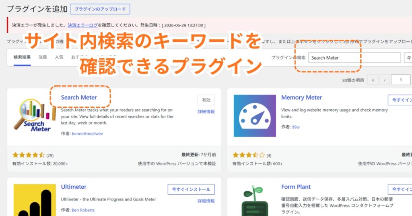Install Ultimeter with 今すぐインストール button

(x=191, y=189)
